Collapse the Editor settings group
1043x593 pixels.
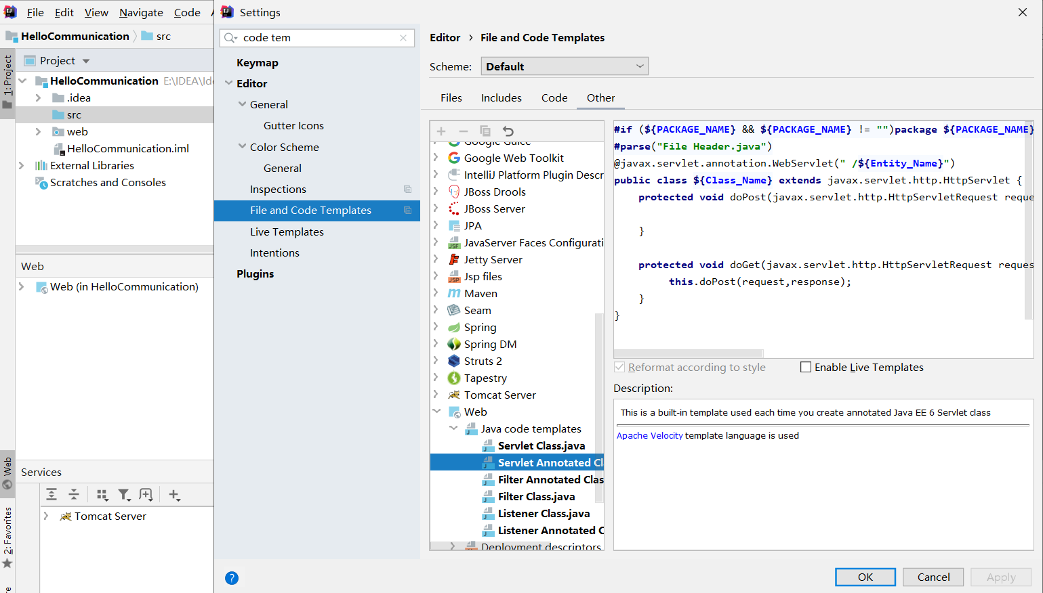tap(229, 83)
